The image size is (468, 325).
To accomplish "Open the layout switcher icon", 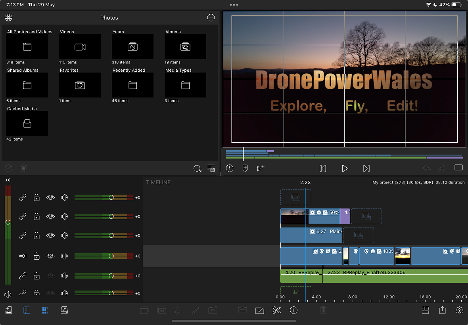I will (425, 310).
